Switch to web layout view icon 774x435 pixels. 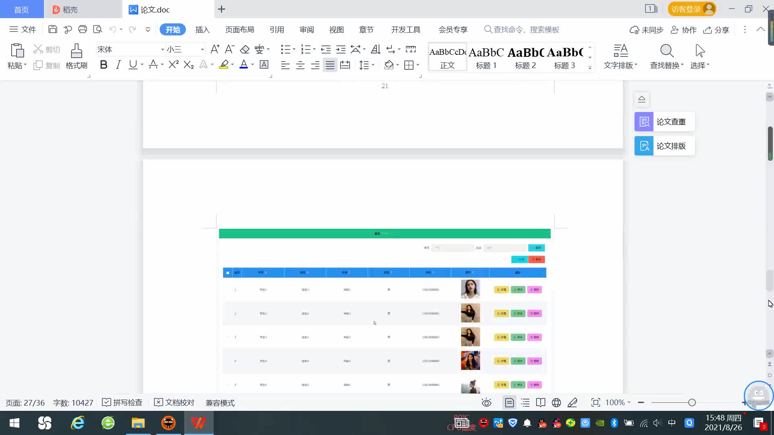(x=556, y=403)
